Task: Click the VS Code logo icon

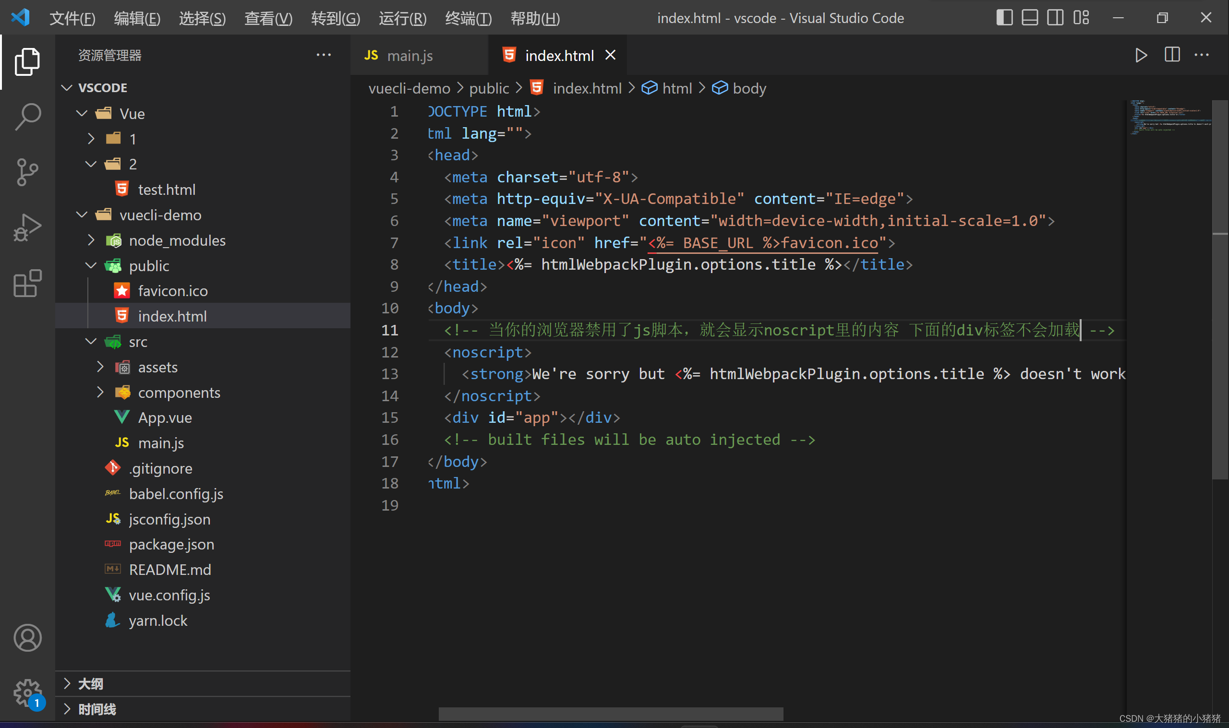Action: (x=21, y=18)
